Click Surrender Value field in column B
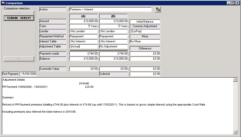 pos(113,69)
